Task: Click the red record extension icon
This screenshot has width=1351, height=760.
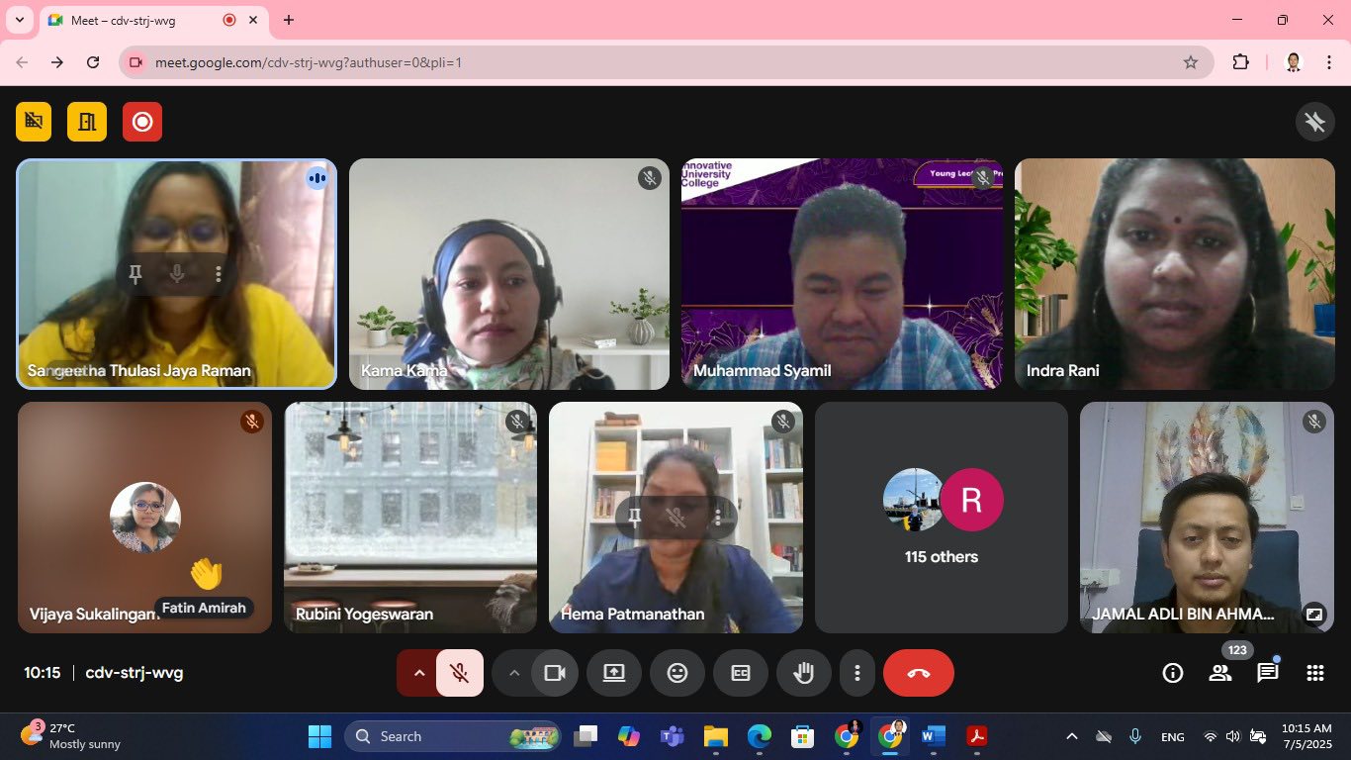Action: (x=142, y=122)
